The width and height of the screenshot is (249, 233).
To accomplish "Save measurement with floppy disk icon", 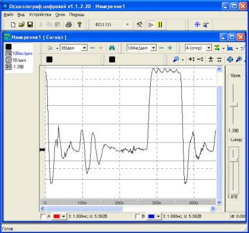I will click(30, 25).
